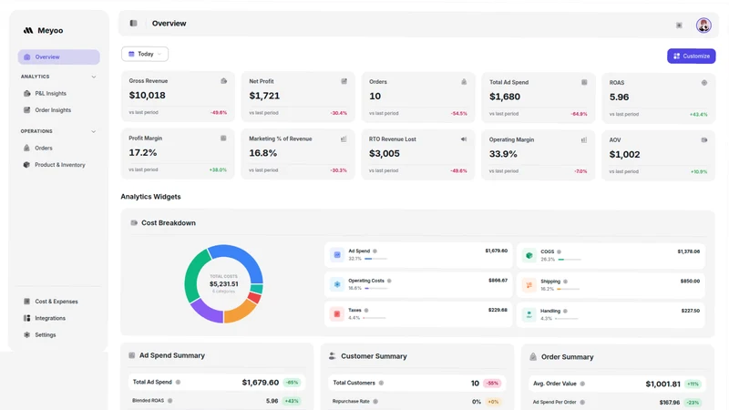Click the Taxes red icon
The image size is (729, 410).
coord(336,313)
